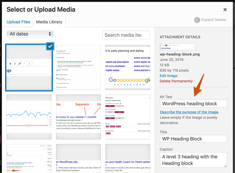Click the file name wp-heading-block.png
This screenshot has height=173, width=235.
tap(180, 54)
